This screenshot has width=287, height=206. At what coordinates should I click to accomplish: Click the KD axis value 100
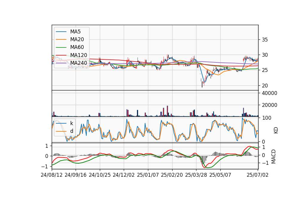click(x=267, y=118)
